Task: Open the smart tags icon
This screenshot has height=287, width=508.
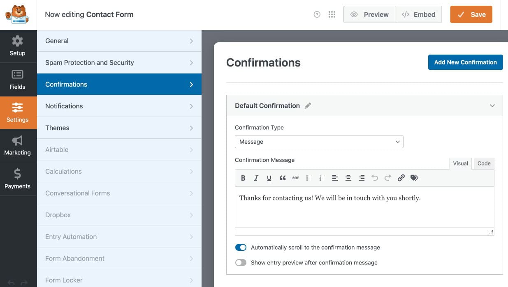Action: point(414,178)
